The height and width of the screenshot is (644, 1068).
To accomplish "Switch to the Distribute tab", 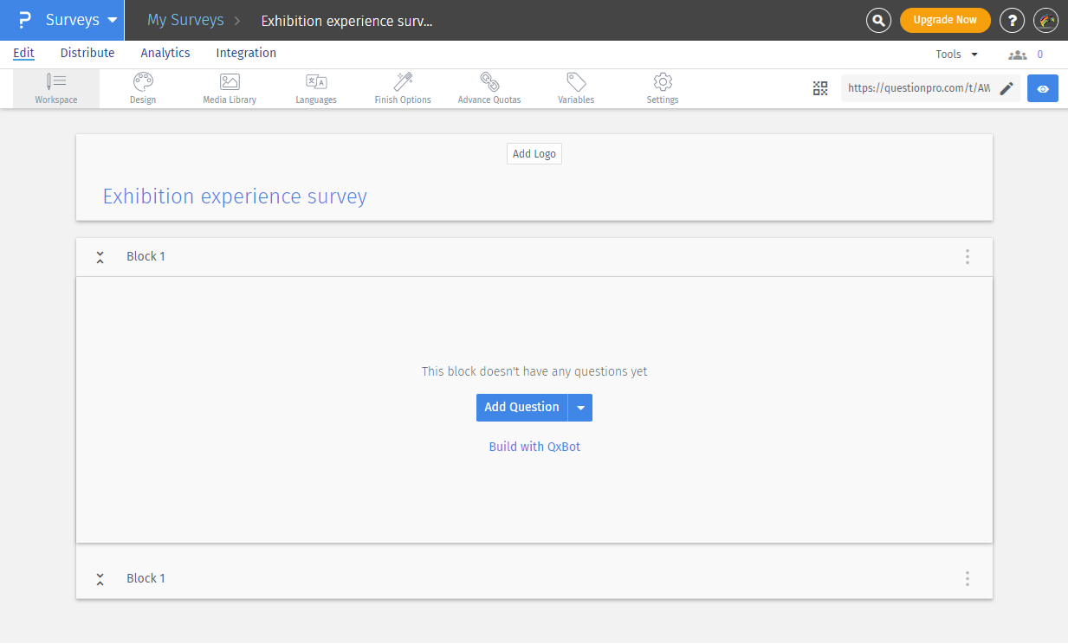I will (87, 53).
